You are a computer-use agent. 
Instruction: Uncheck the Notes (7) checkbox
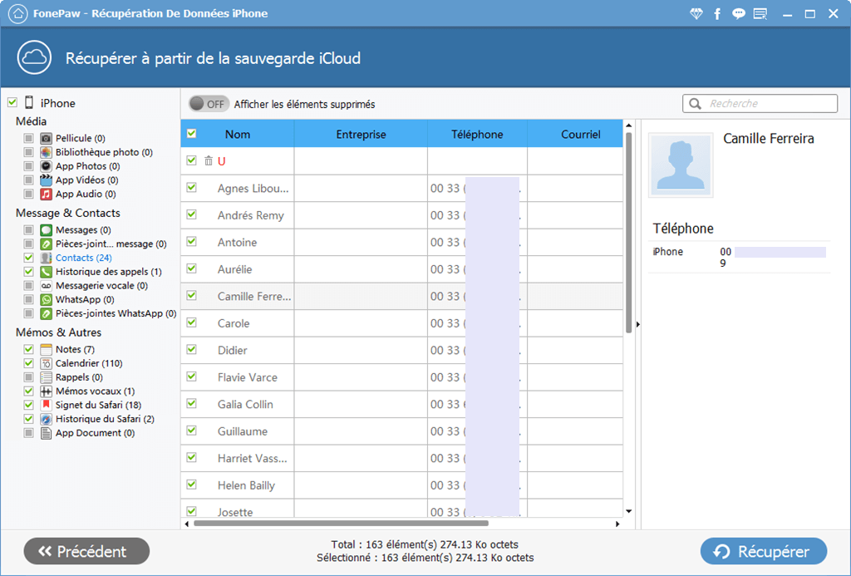pos(29,349)
